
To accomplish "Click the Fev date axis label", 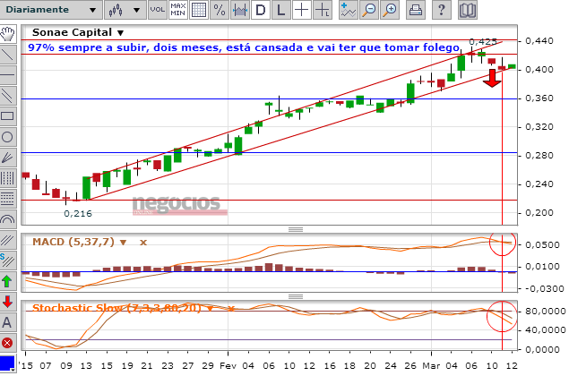I will click(228, 366).
